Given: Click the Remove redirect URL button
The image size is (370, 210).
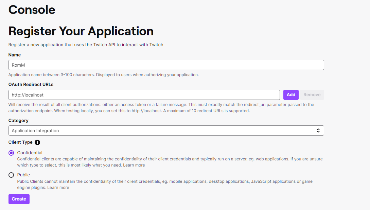Looking at the screenshot, I should click(312, 94).
